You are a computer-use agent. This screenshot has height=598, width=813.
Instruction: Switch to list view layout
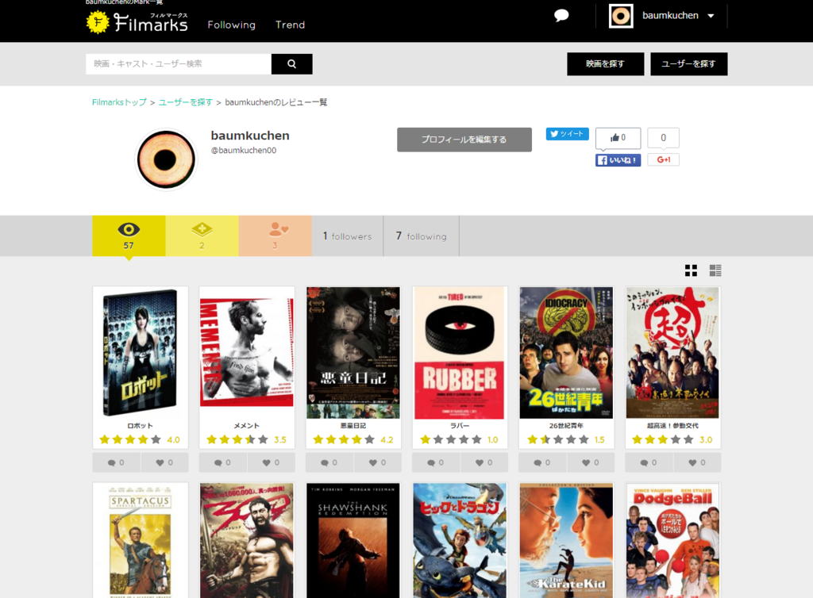tap(715, 270)
